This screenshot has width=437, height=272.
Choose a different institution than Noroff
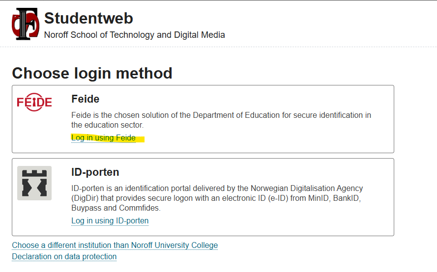point(115,245)
